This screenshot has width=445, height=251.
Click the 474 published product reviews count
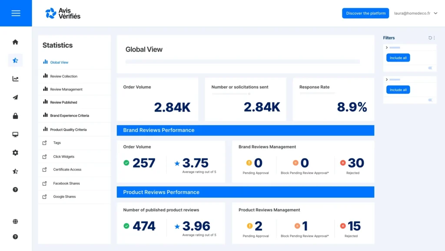pos(144,226)
